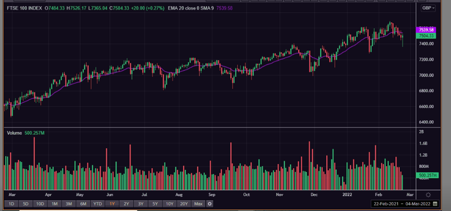This screenshot has height=211, width=451.
Task: Click the 500.257M value beside Volume
Action: click(x=34, y=133)
